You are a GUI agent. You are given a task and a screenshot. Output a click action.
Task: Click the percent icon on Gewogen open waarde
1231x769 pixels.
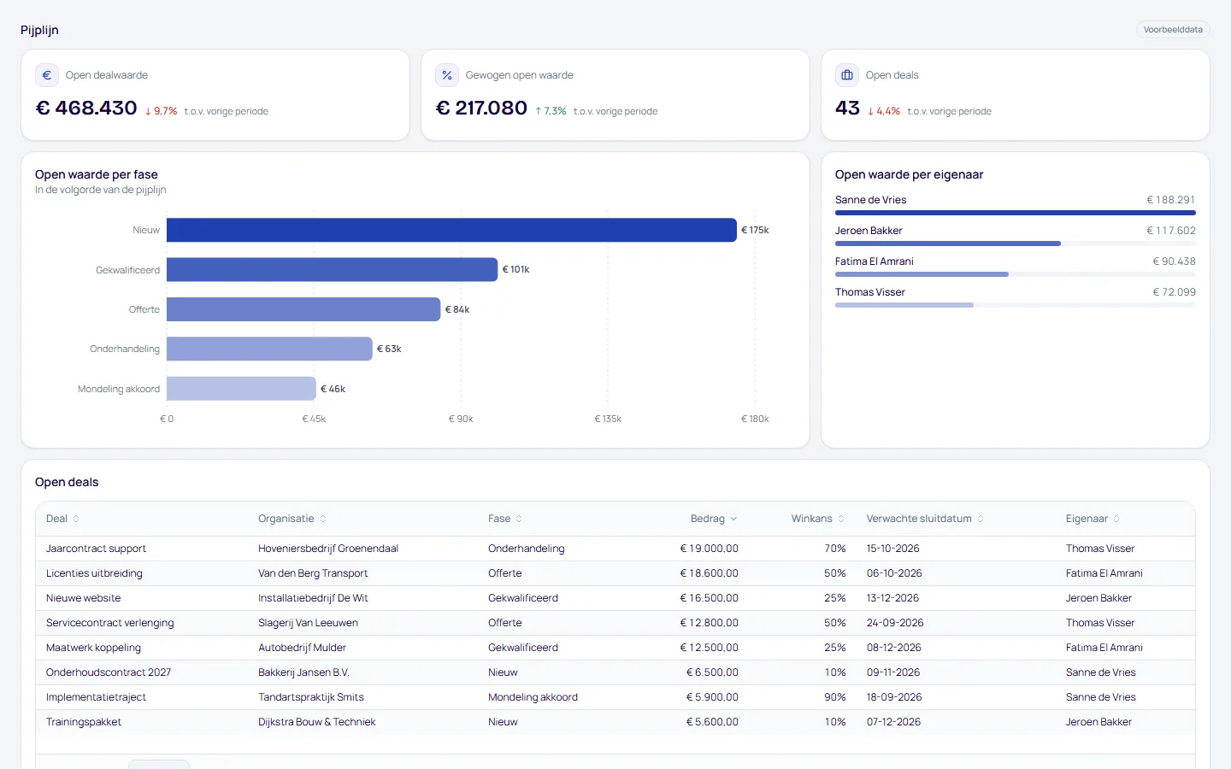pos(447,75)
